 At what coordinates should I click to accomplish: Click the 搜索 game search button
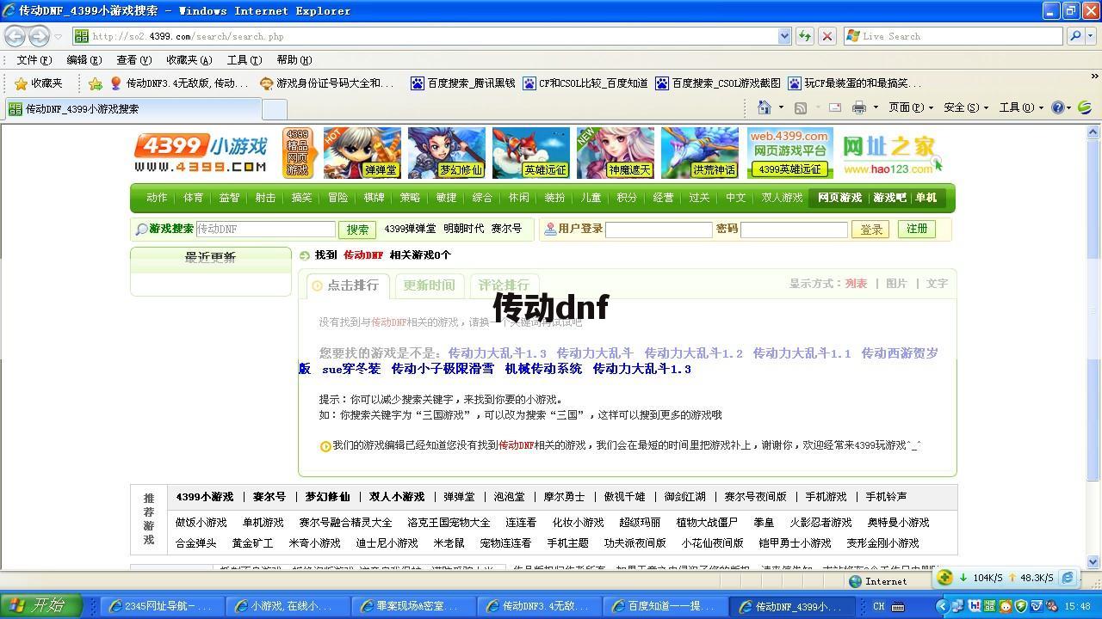(357, 230)
